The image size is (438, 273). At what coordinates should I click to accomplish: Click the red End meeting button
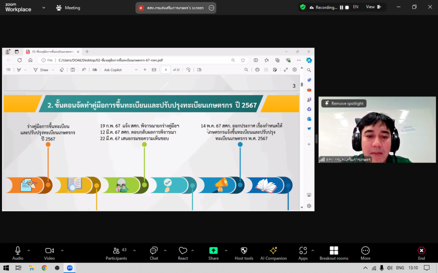coord(421,253)
